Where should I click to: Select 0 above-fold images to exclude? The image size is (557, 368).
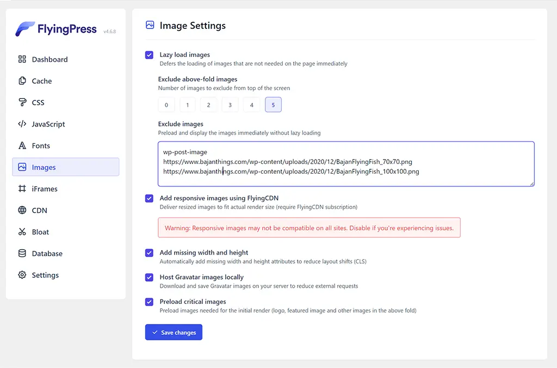(x=166, y=105)
